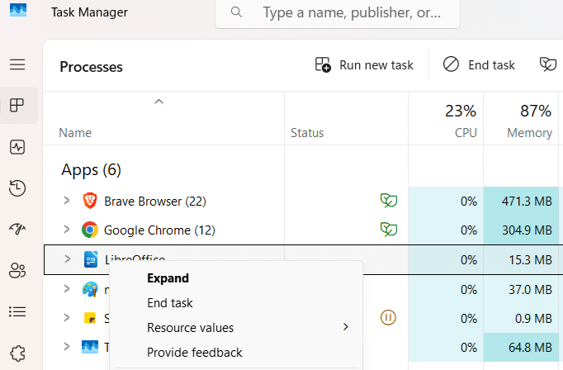Click End task in the toolbar
Screen dimensions: 563x370
click(479, 65)
